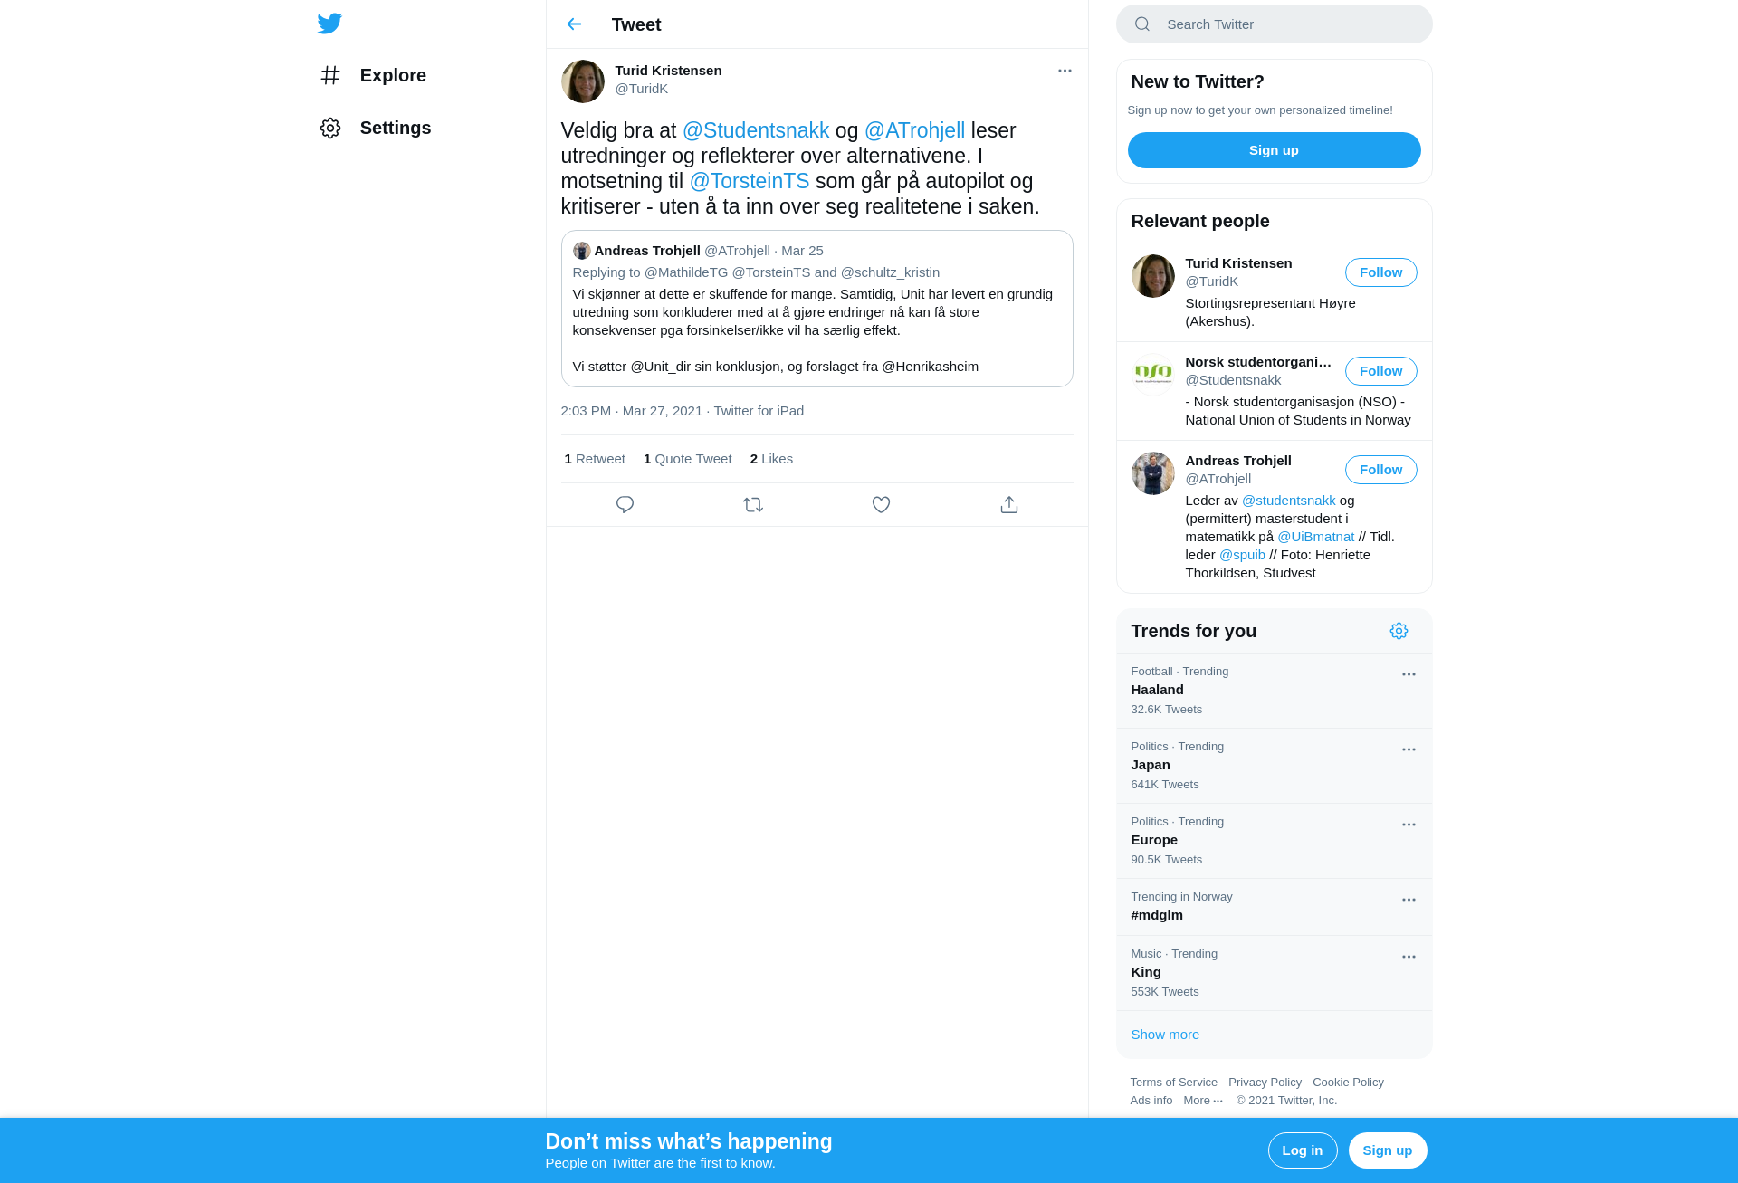The width and height of the screenshot is (1738, 1183).
Task: Focus the Search Twitter field
Action: coord(1274,24)
